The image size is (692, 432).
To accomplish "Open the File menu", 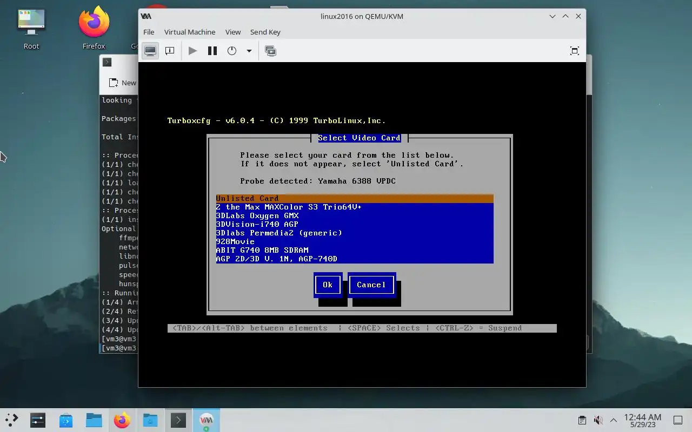I will (x=149, y=32).
